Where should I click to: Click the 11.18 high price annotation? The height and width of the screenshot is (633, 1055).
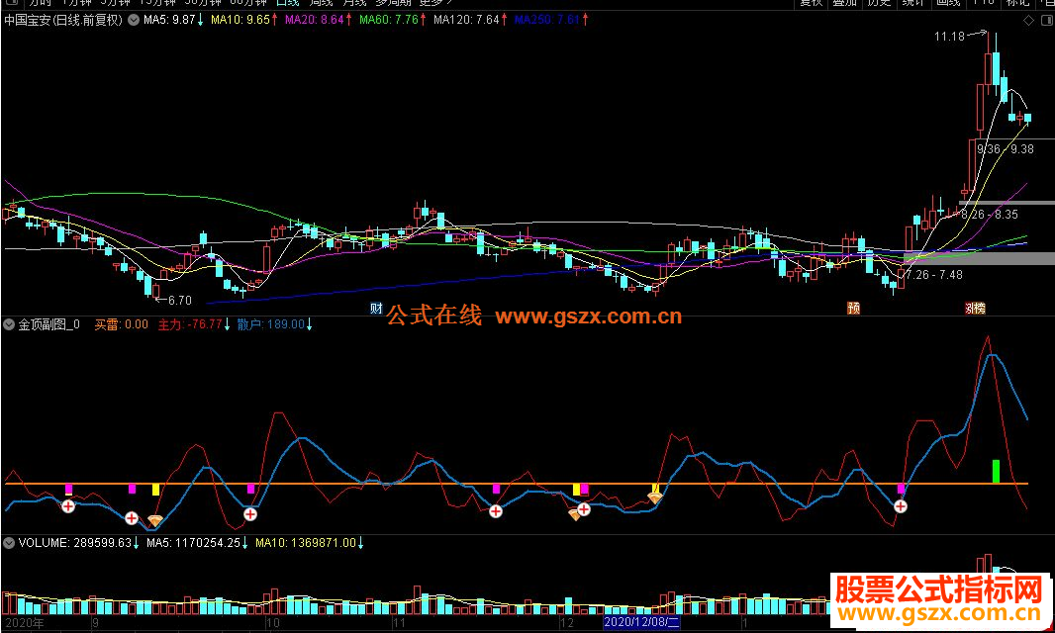tap(949, 37)
